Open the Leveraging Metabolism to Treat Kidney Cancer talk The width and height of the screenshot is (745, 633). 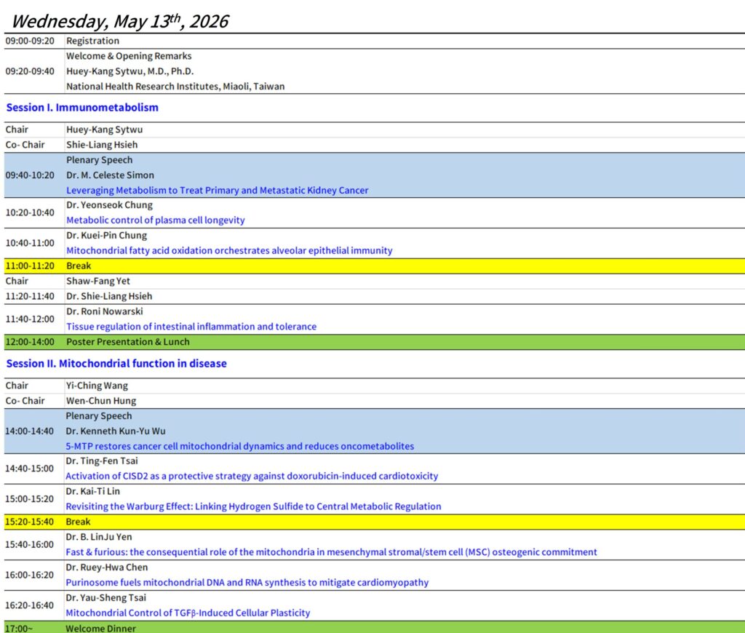(217, 191)
